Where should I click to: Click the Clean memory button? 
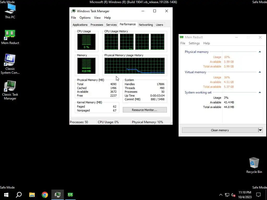(220, 130)
